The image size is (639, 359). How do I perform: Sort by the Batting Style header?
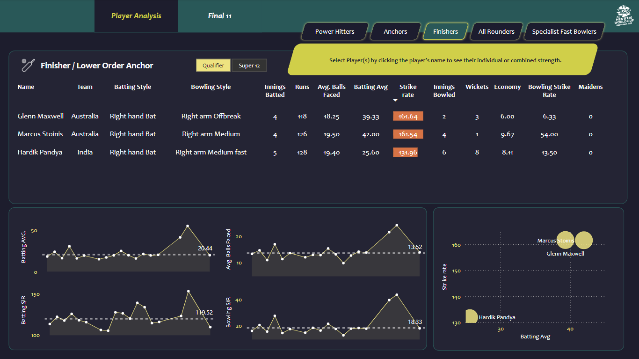[x=133, y=87]
